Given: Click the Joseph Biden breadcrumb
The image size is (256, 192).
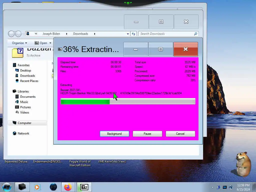Looking at the screenshot, I should tap(51, 34).
